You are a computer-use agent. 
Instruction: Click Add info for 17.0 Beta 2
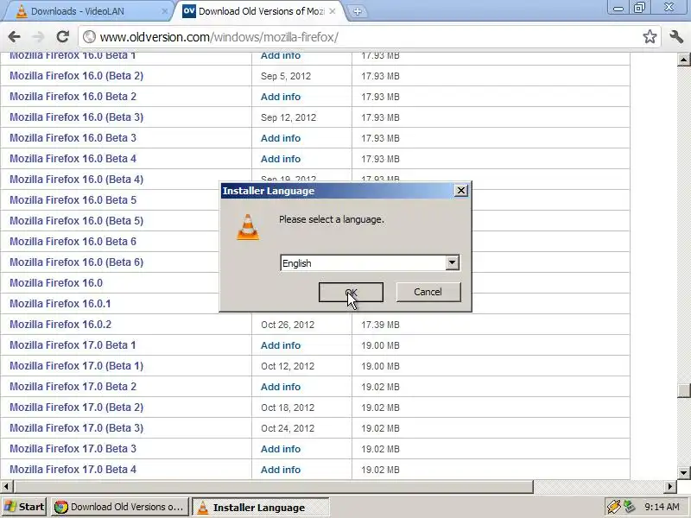point(280,386)
